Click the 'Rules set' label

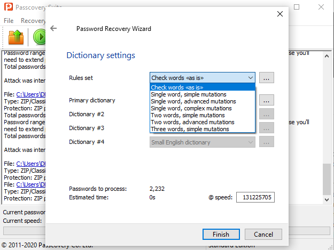click(x=81, y=78)
